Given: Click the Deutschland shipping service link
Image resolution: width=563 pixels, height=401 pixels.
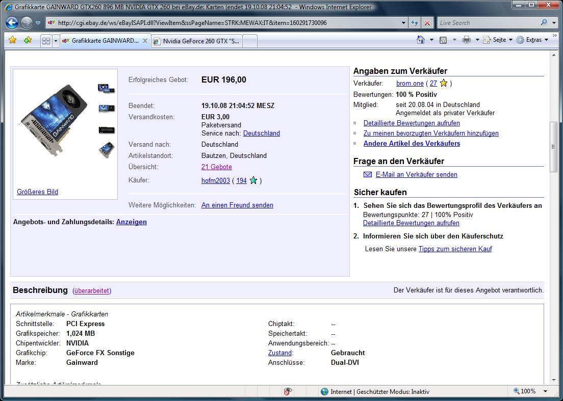Looking at the screenshot, I should 262,133.
